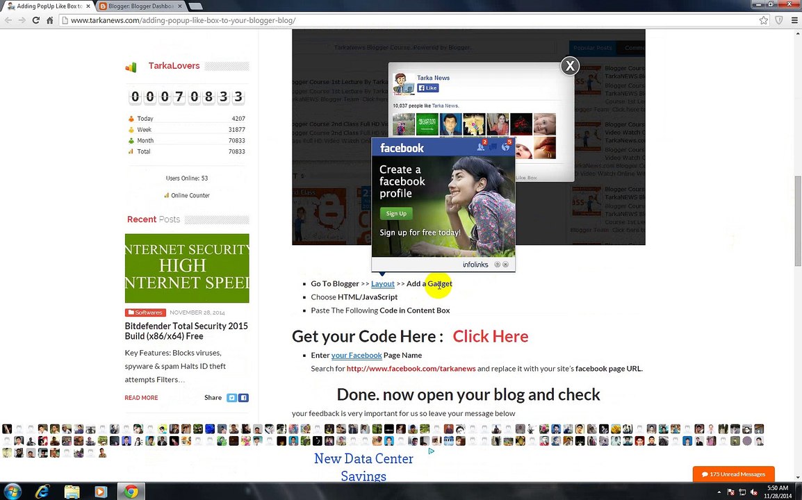802x500 pixels.
Task: Click the Today visitor count row
Action: (187, 119)
